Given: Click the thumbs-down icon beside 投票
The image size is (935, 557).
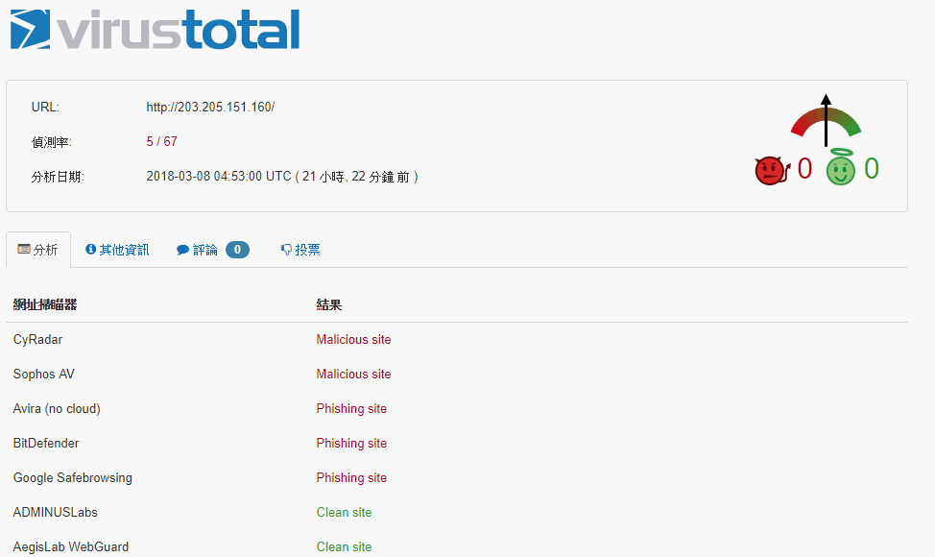Looking at the screenshot, I should [x=286, y=250].
